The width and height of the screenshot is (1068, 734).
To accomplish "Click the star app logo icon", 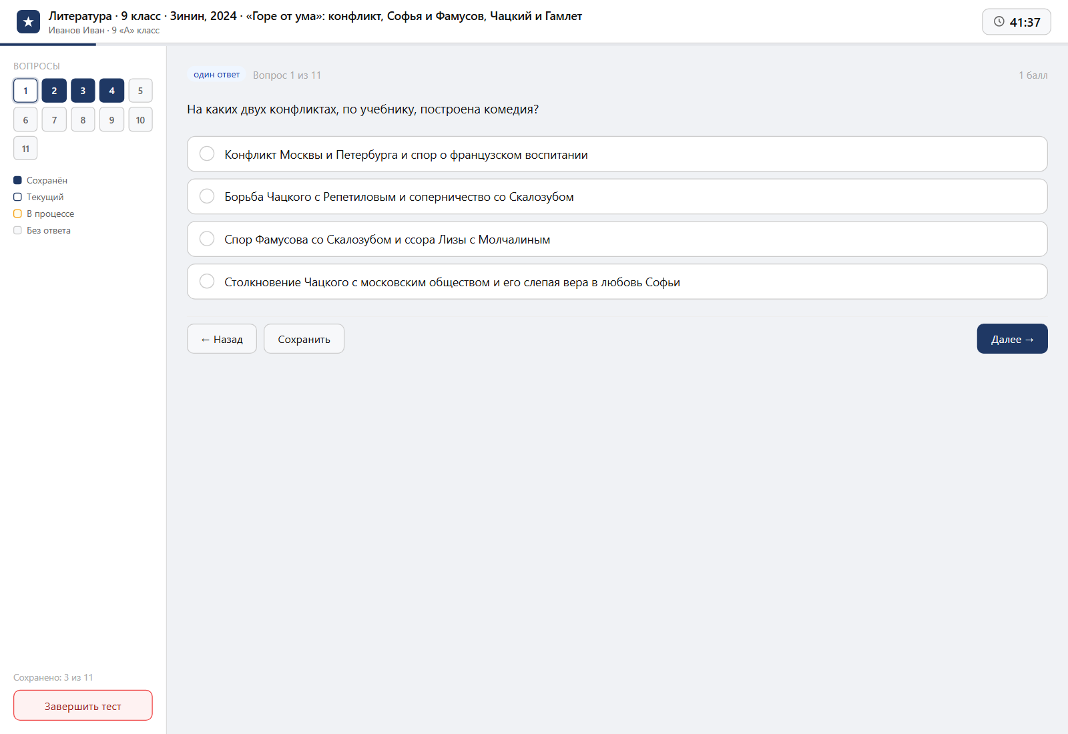I will click(x=28, y=22).
